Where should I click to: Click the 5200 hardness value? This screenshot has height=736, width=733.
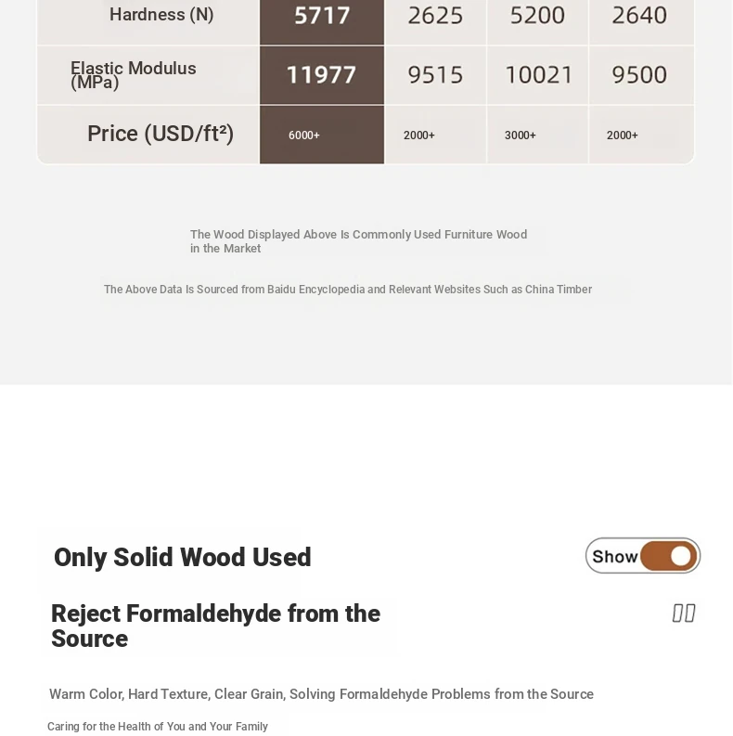coord(537,16)
